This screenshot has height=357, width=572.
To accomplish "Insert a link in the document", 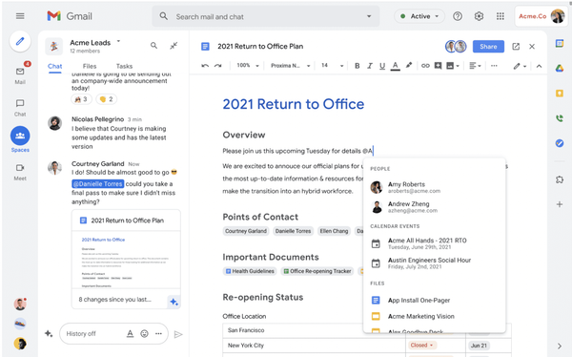I will pos(425,66).
